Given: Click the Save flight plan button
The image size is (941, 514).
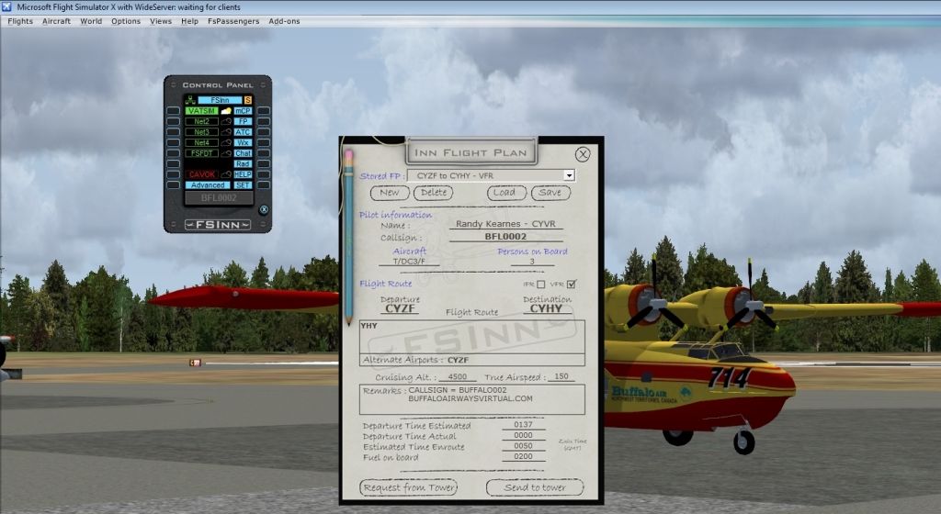Looking at the screenshot, I should (x=550, y=193).
